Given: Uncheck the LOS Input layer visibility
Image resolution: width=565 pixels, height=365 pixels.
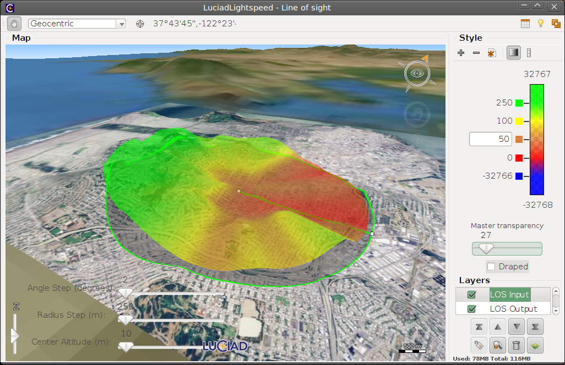Looking at the screenshot, I should click(x=471, y=295).
